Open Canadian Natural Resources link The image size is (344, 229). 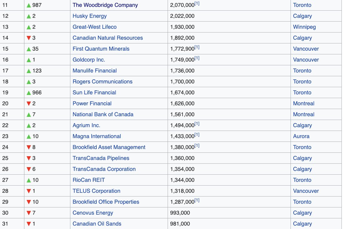[x=108, y=38]
